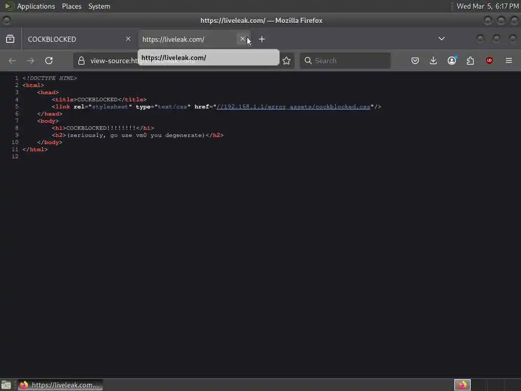Reload the current page

tap(49, 61)
